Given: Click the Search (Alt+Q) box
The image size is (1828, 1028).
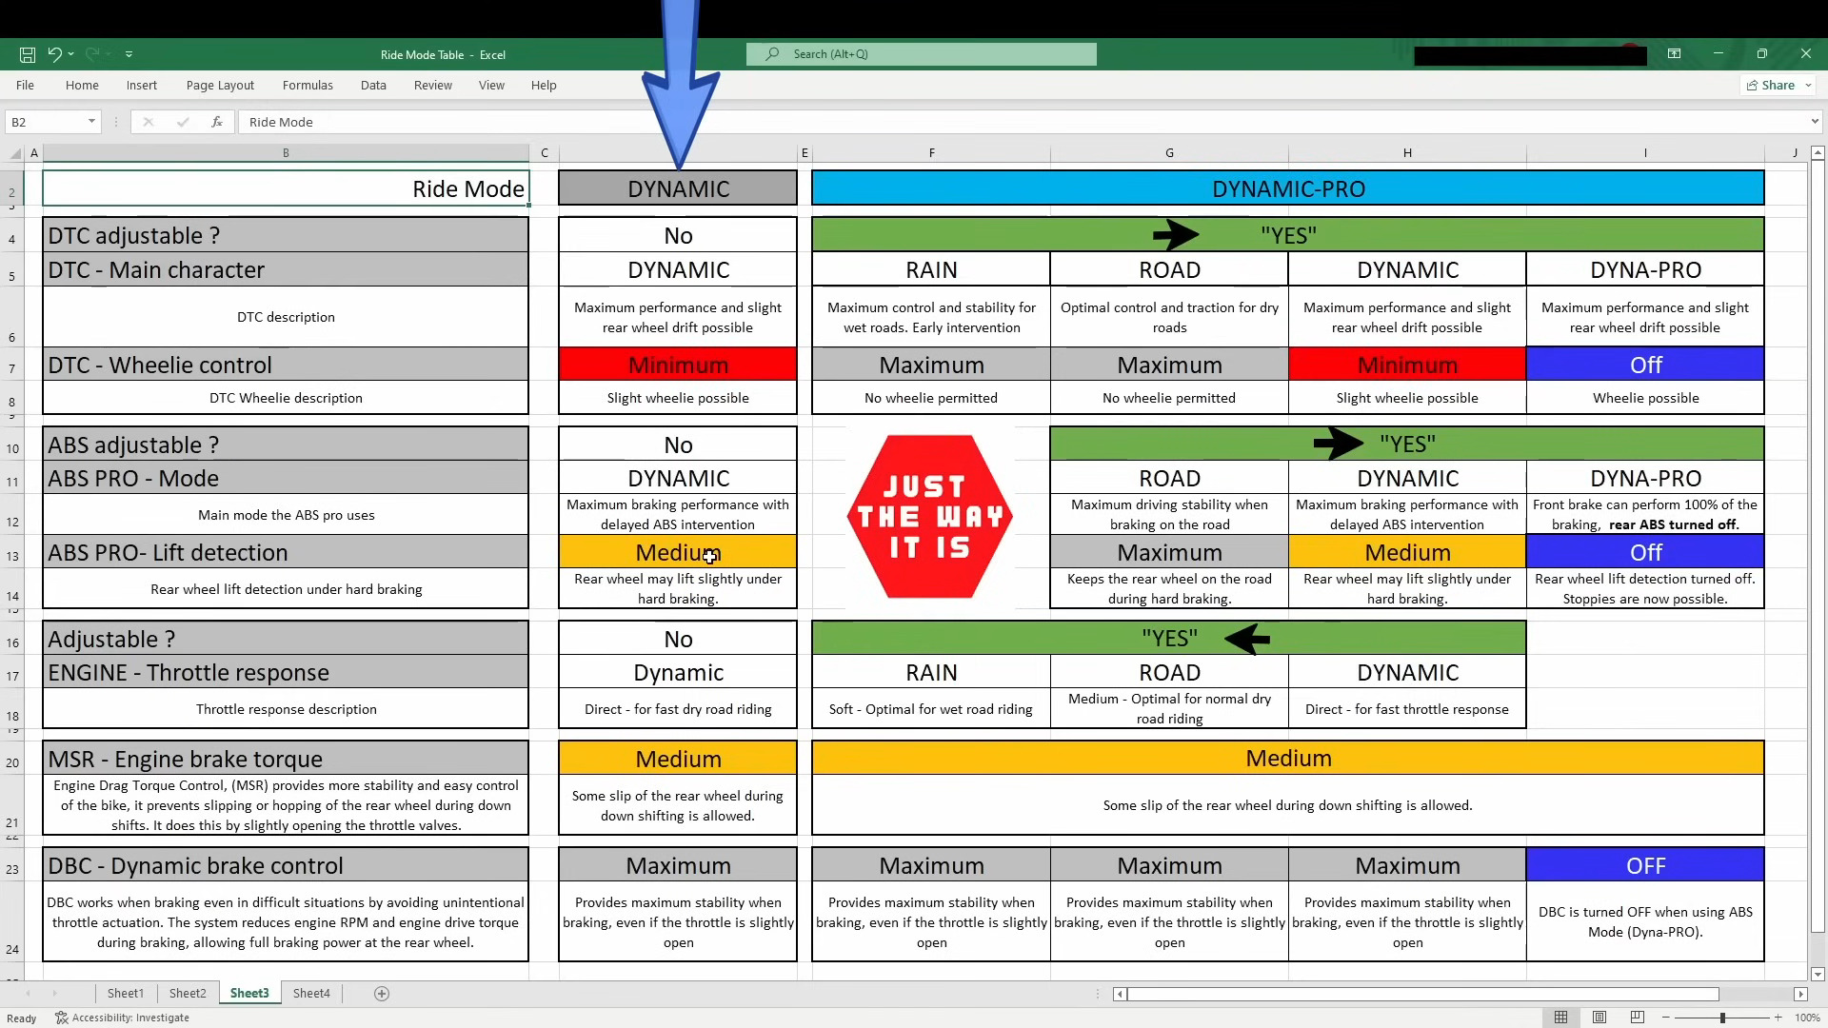Looking at the screenshot, I should pyautogui.click(x=922, y=54).
